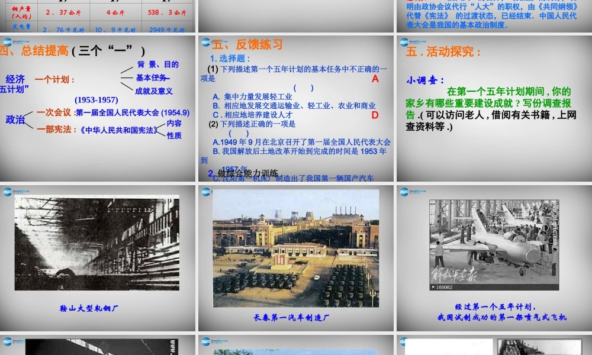
Task: Click the jet aircraft workshop photo
Action: coord(494,245)
